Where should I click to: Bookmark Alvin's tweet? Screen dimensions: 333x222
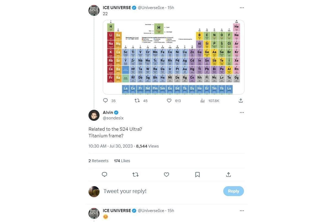click(197, 174)
